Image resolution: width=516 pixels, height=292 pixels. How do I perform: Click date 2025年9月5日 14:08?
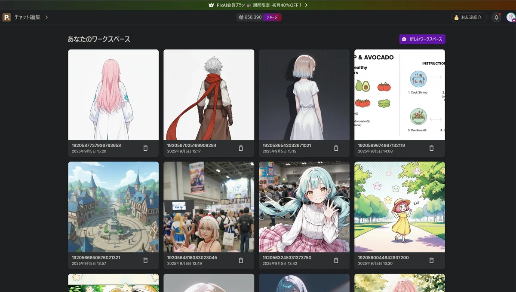375,152
